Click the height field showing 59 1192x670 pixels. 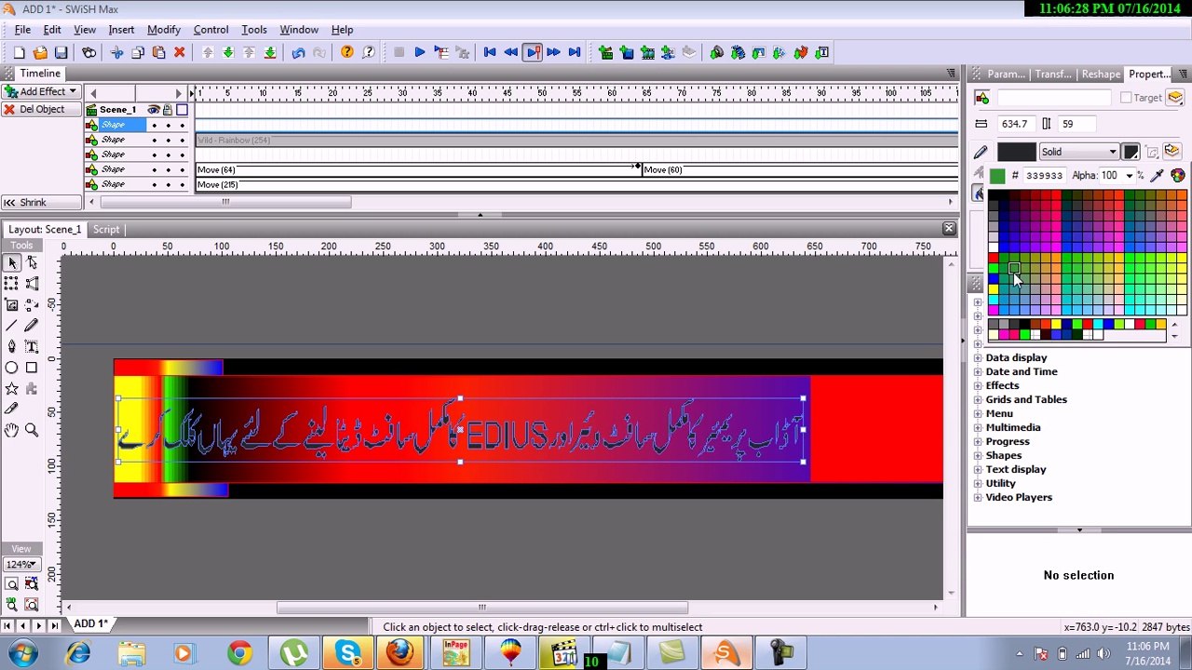point(1077,124)
